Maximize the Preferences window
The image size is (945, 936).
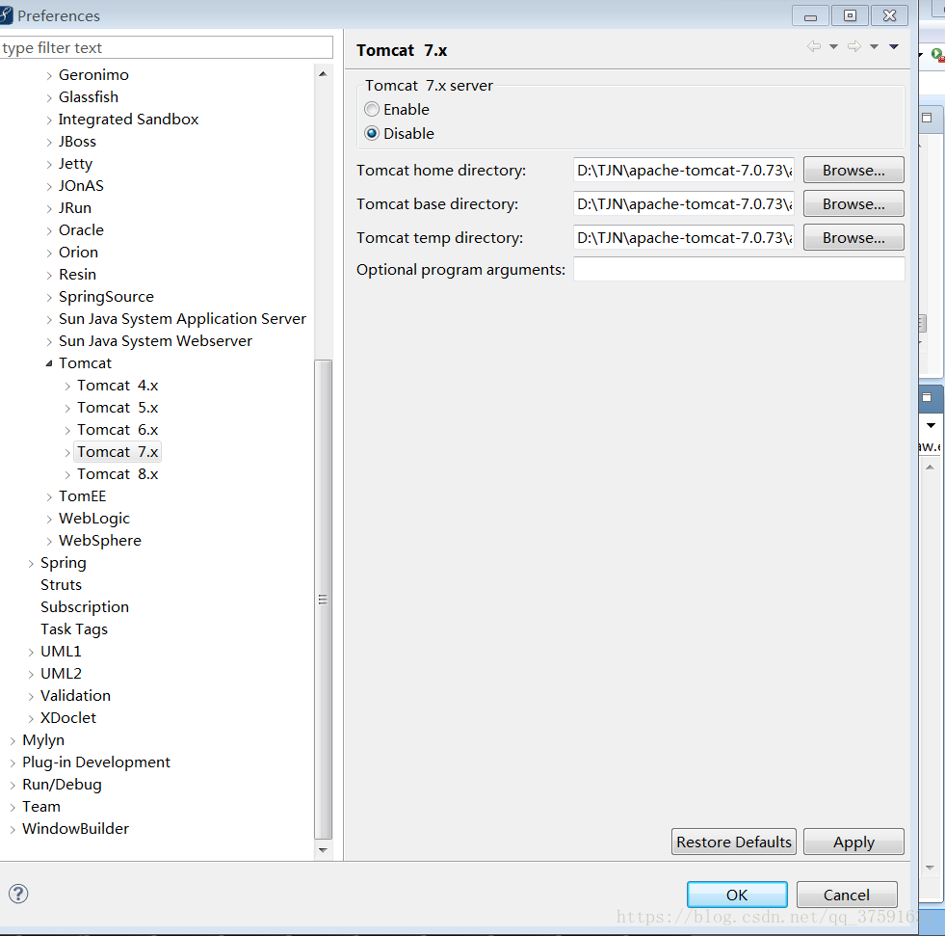[x=850, y=15]
